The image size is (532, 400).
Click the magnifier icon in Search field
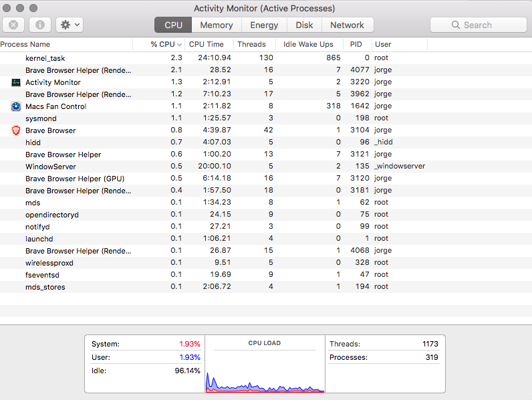click(x=456, y=25)
